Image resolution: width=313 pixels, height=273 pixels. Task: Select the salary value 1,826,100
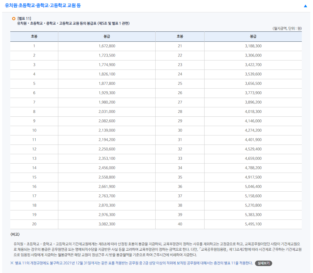(x=107, y=74)
